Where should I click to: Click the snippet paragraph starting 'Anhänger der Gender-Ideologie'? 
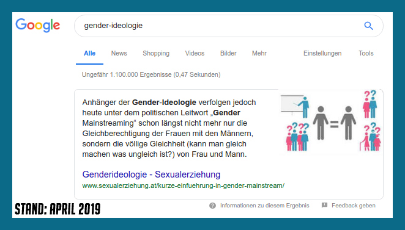pos(169,128)
